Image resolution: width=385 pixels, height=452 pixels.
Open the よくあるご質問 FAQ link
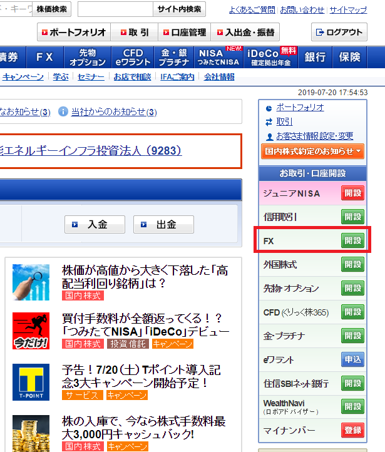252,10
